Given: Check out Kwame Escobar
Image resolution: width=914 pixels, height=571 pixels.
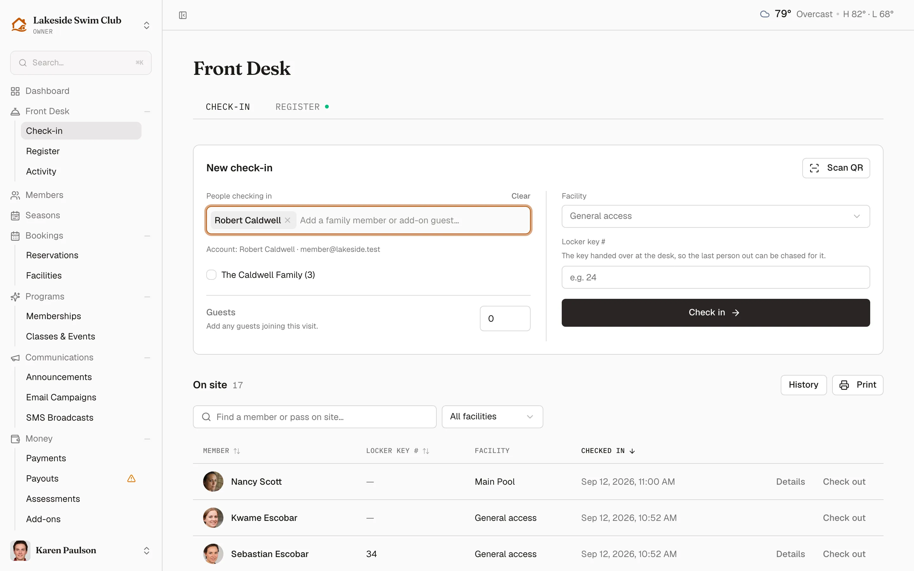Looking at the screenshot, I should [844, 518].
